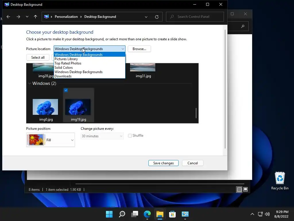Viewport: 294px width, 221px height.
Task: Launch Microsoft Edge from taskbar
Action: coord(147,214)
